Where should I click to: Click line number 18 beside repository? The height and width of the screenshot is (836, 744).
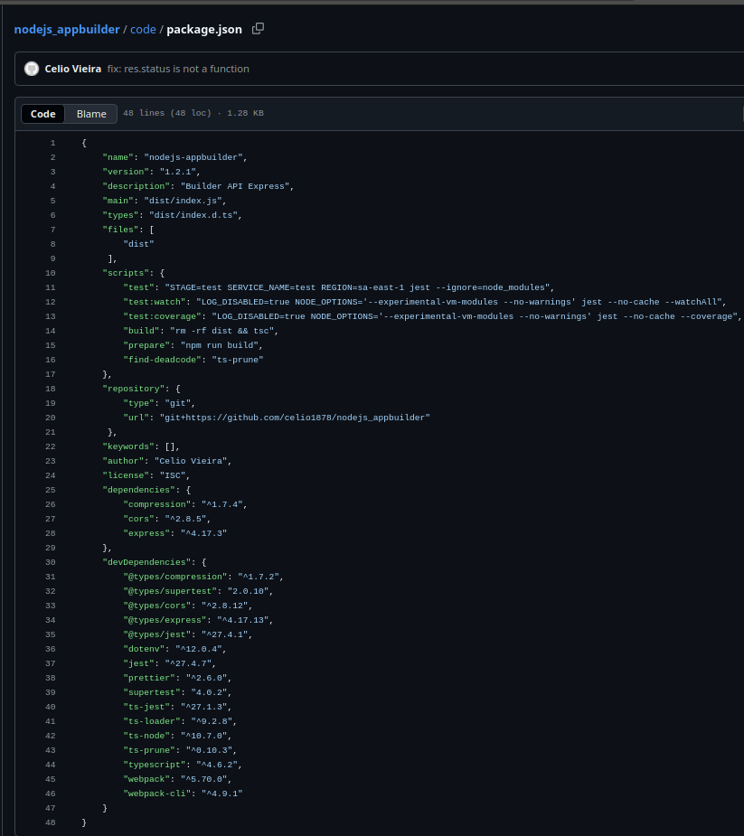click(51, 389)
